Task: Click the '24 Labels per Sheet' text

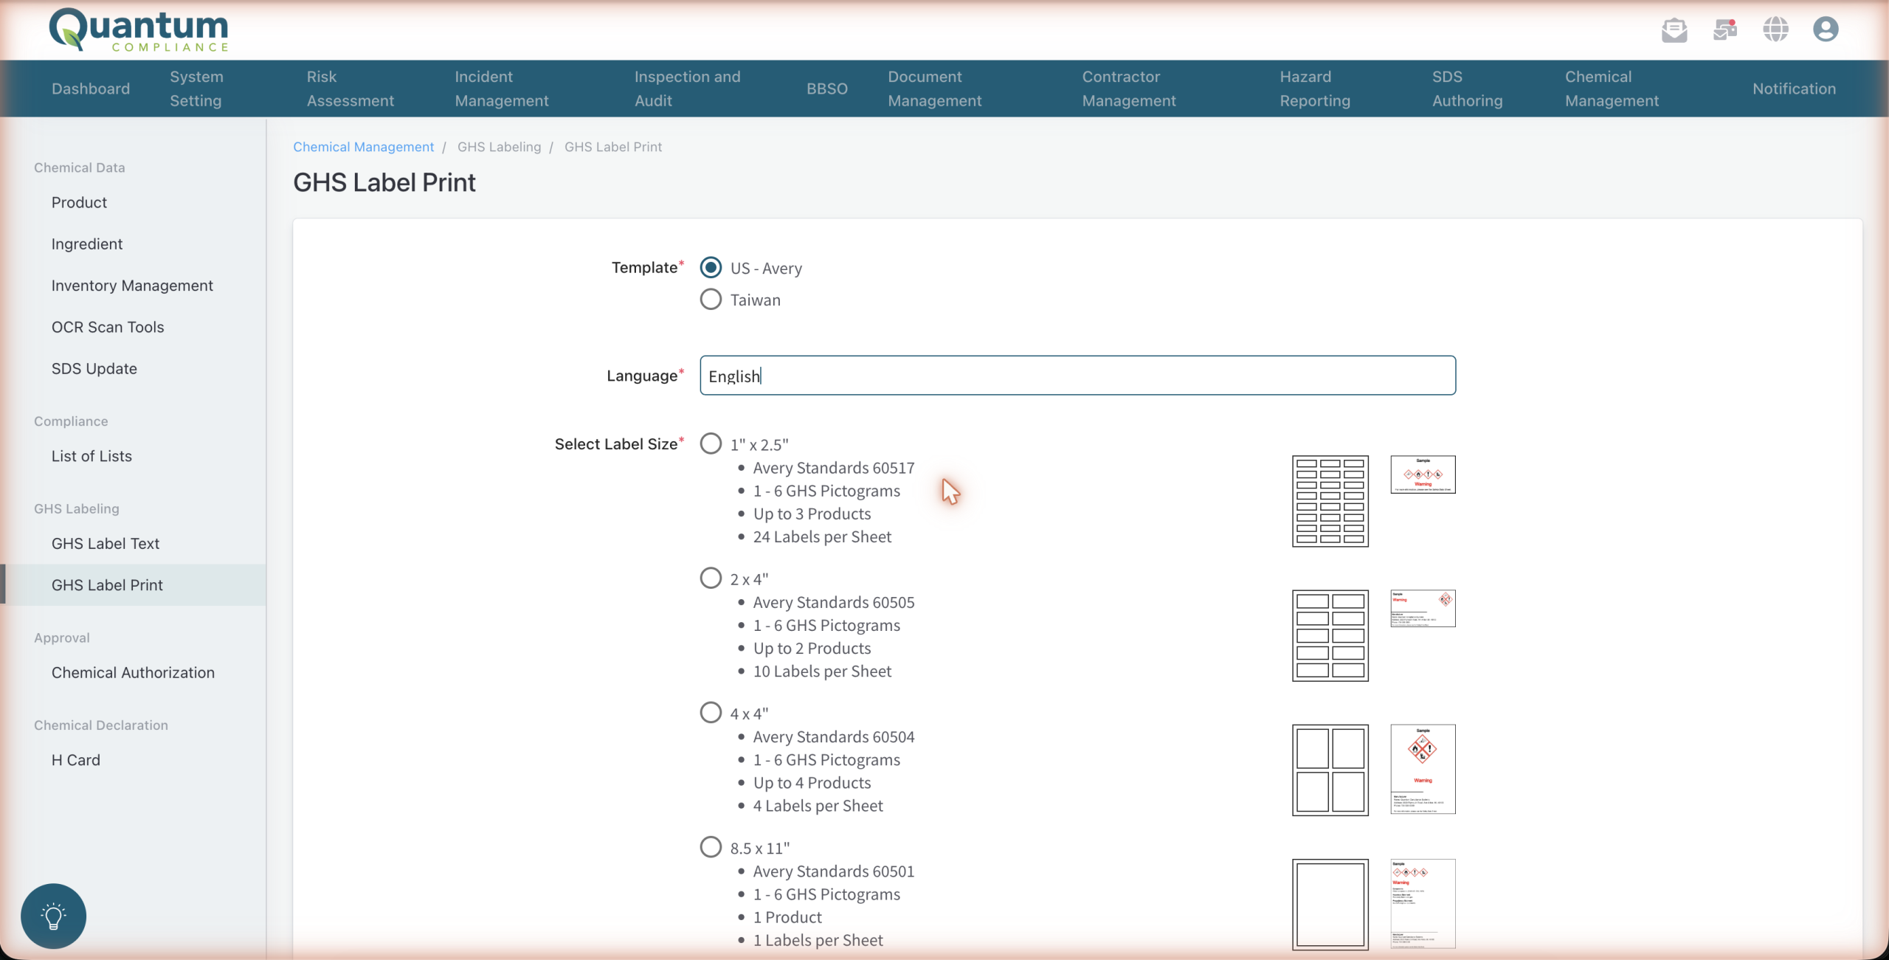Action: point(822,536)
